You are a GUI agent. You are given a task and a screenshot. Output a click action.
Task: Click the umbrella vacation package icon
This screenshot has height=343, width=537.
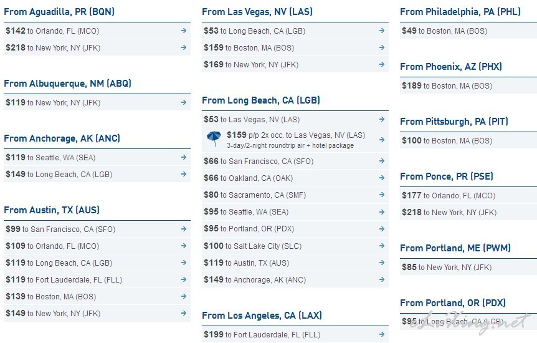(x=214, y=138)
